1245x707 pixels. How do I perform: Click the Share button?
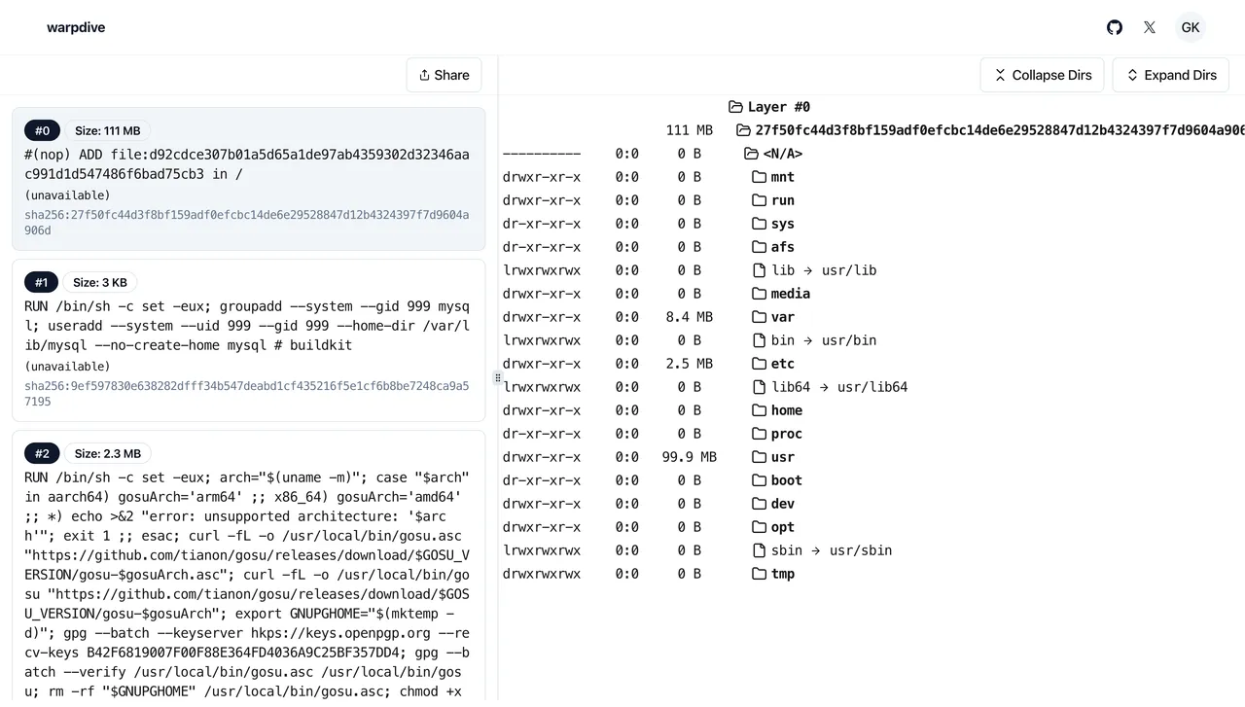pyautogui.click(x=444, y=75)
